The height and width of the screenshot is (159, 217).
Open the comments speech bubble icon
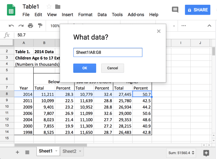coord(175,10)
